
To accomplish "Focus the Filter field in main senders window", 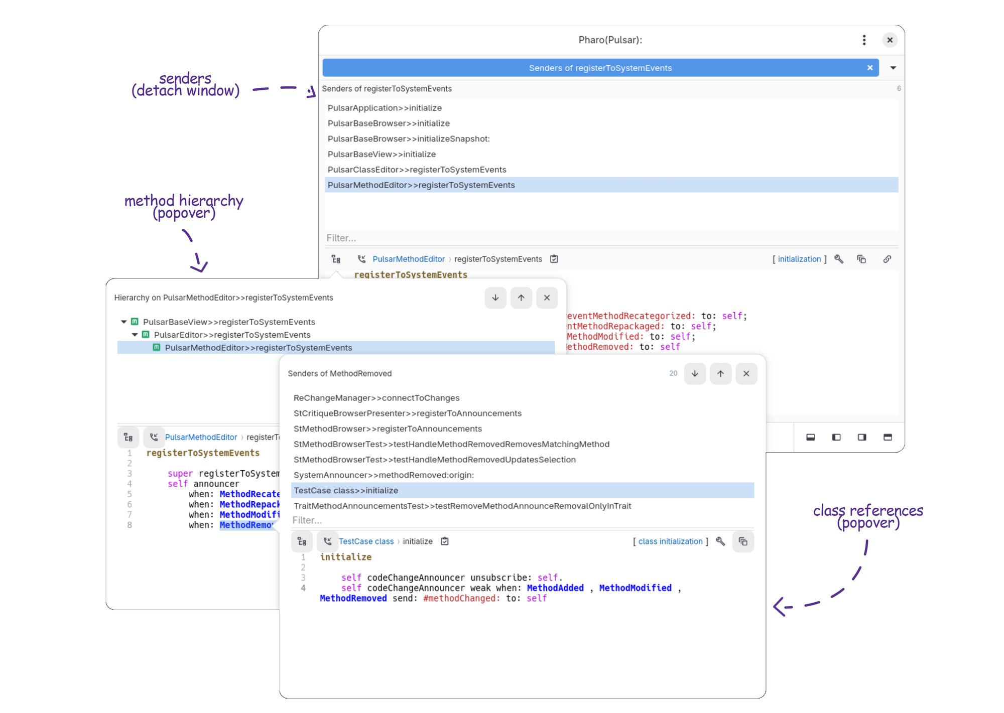I will coord(611,238).
